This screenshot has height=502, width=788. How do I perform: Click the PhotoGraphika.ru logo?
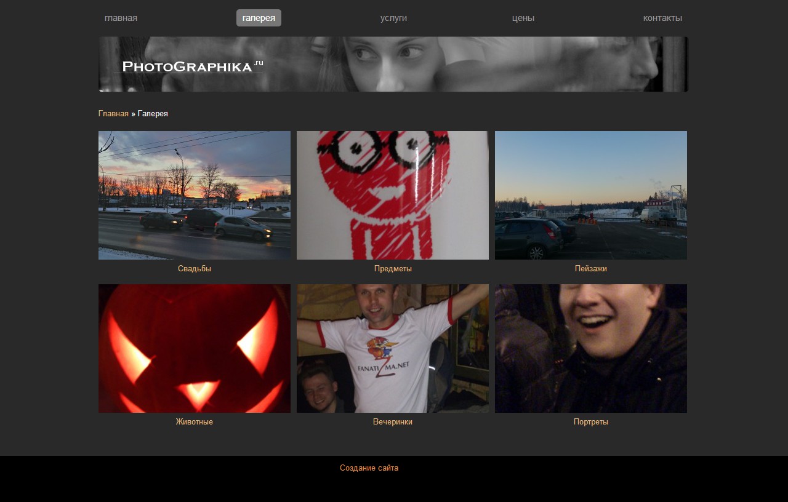tap(188, 66)
